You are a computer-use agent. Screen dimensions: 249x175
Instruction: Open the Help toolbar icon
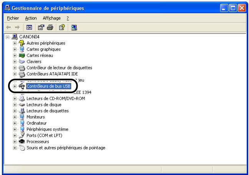tap(62, 28)
